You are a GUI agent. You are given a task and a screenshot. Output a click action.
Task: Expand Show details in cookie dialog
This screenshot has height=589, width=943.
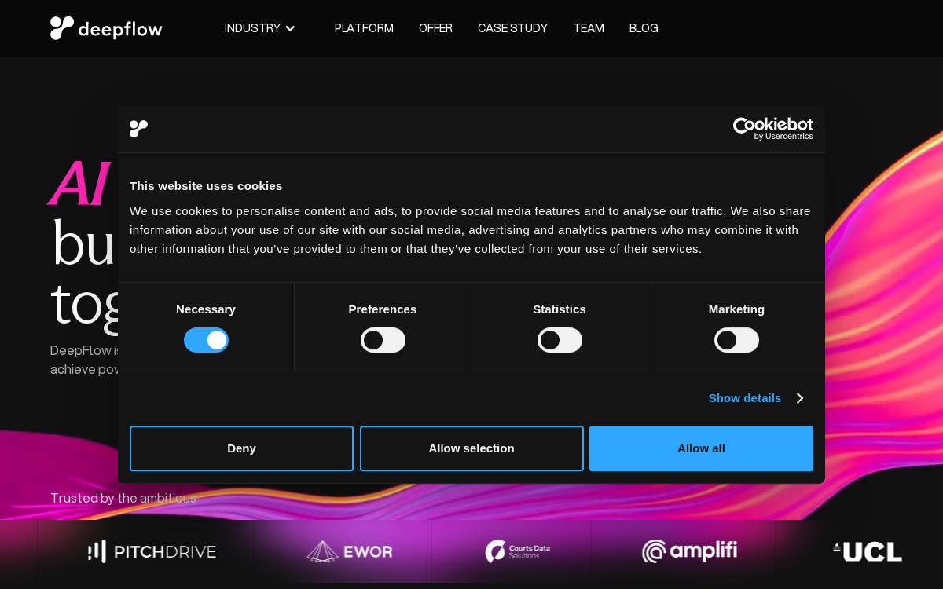point(755,398)
